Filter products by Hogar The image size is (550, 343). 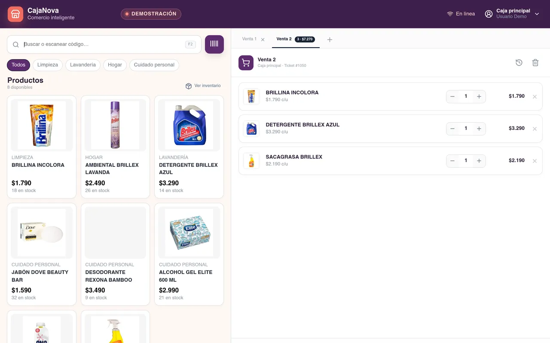coord(115,65)
